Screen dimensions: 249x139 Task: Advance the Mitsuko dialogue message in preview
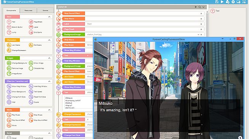169,115
